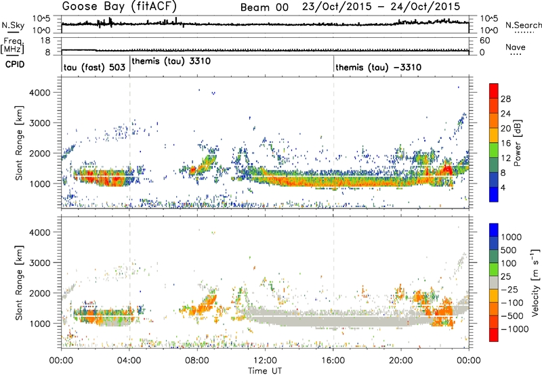Click the "Velocity [m s-1]" colorbar title
The image size is (542, 375).
535,282
